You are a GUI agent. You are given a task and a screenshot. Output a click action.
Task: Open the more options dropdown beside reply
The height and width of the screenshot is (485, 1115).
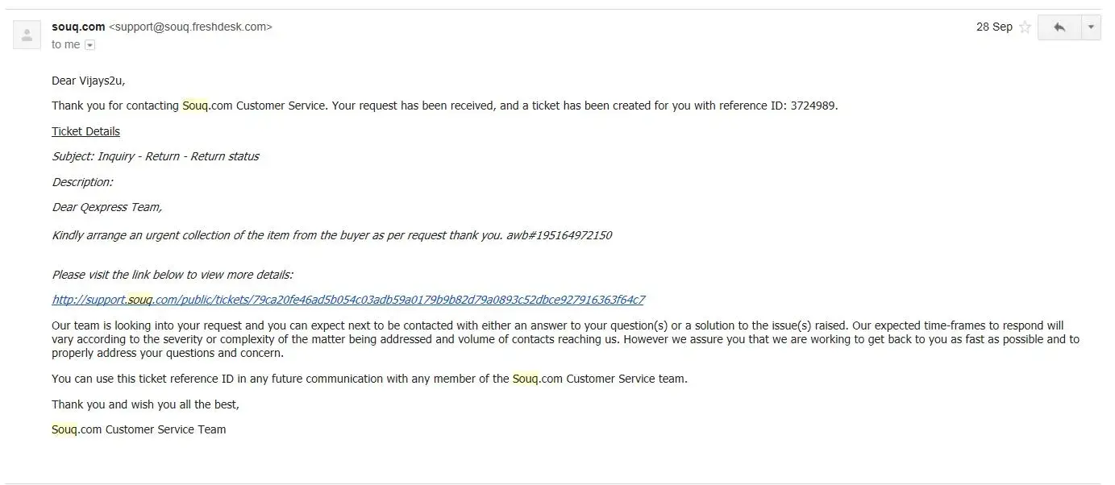coord(1091,27)
